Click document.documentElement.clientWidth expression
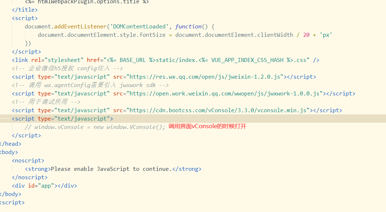 (x=234, y=35)
